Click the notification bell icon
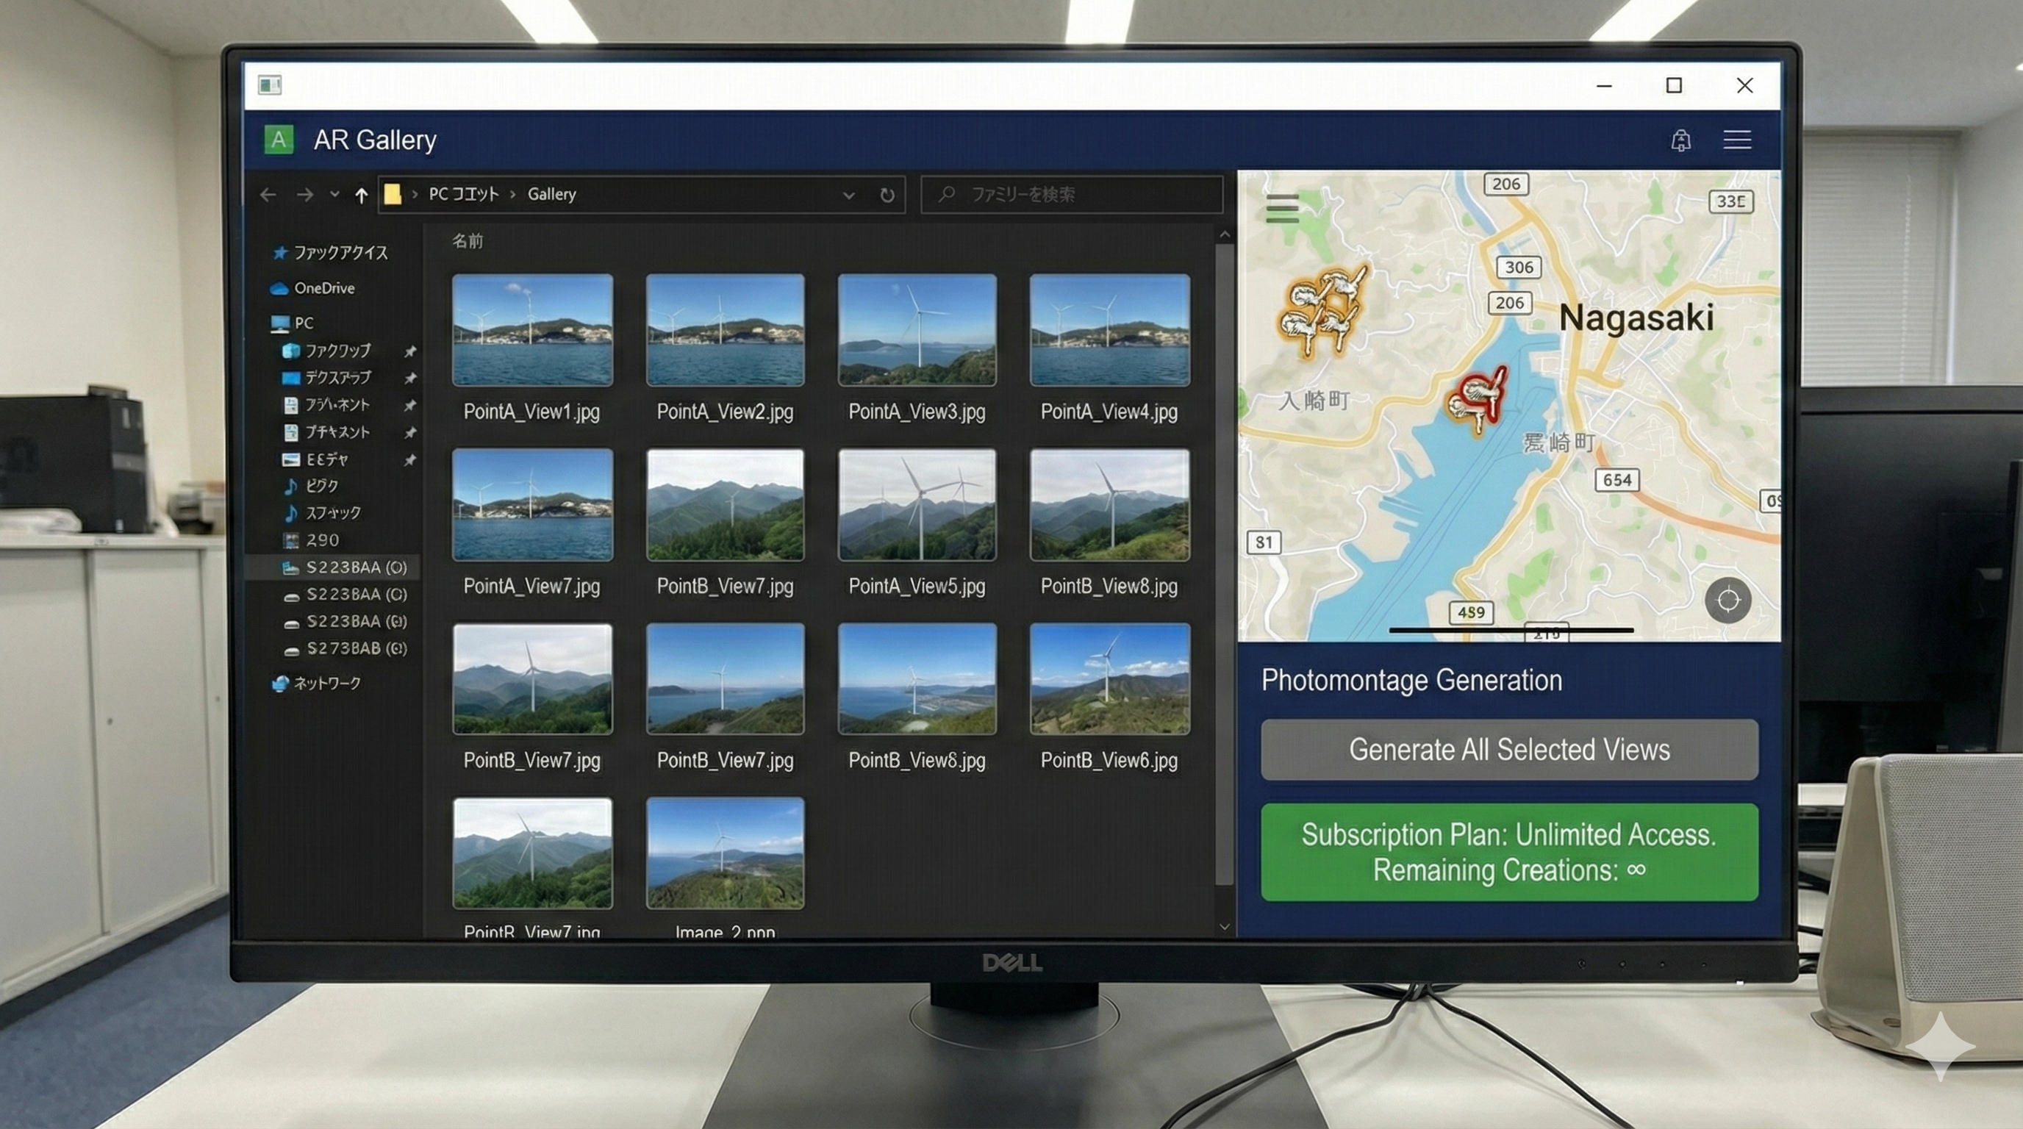The width and height of the screenshot is (2023, 1129). pyautogui.click(x=1680, y=140)
